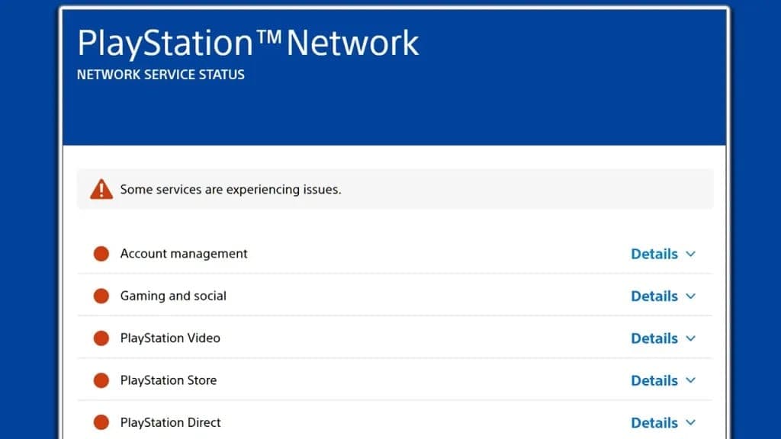Click 'Some services are experiencing issues.' message
Screen dimensions: 781x439
pyautogui.click(x=230, y=190)
